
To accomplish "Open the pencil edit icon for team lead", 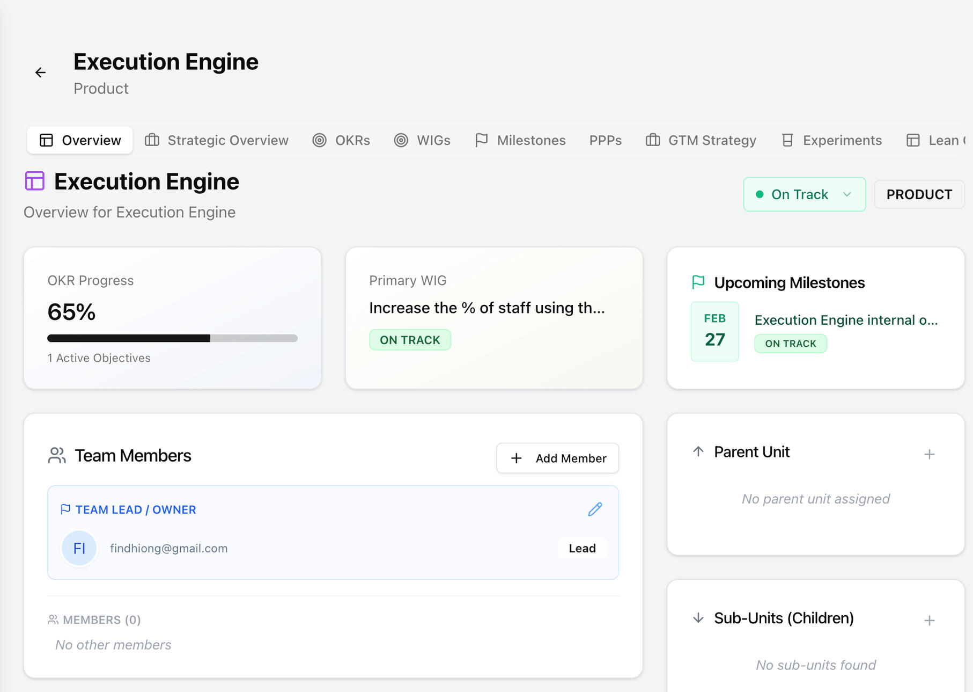I will pos(594,509).
